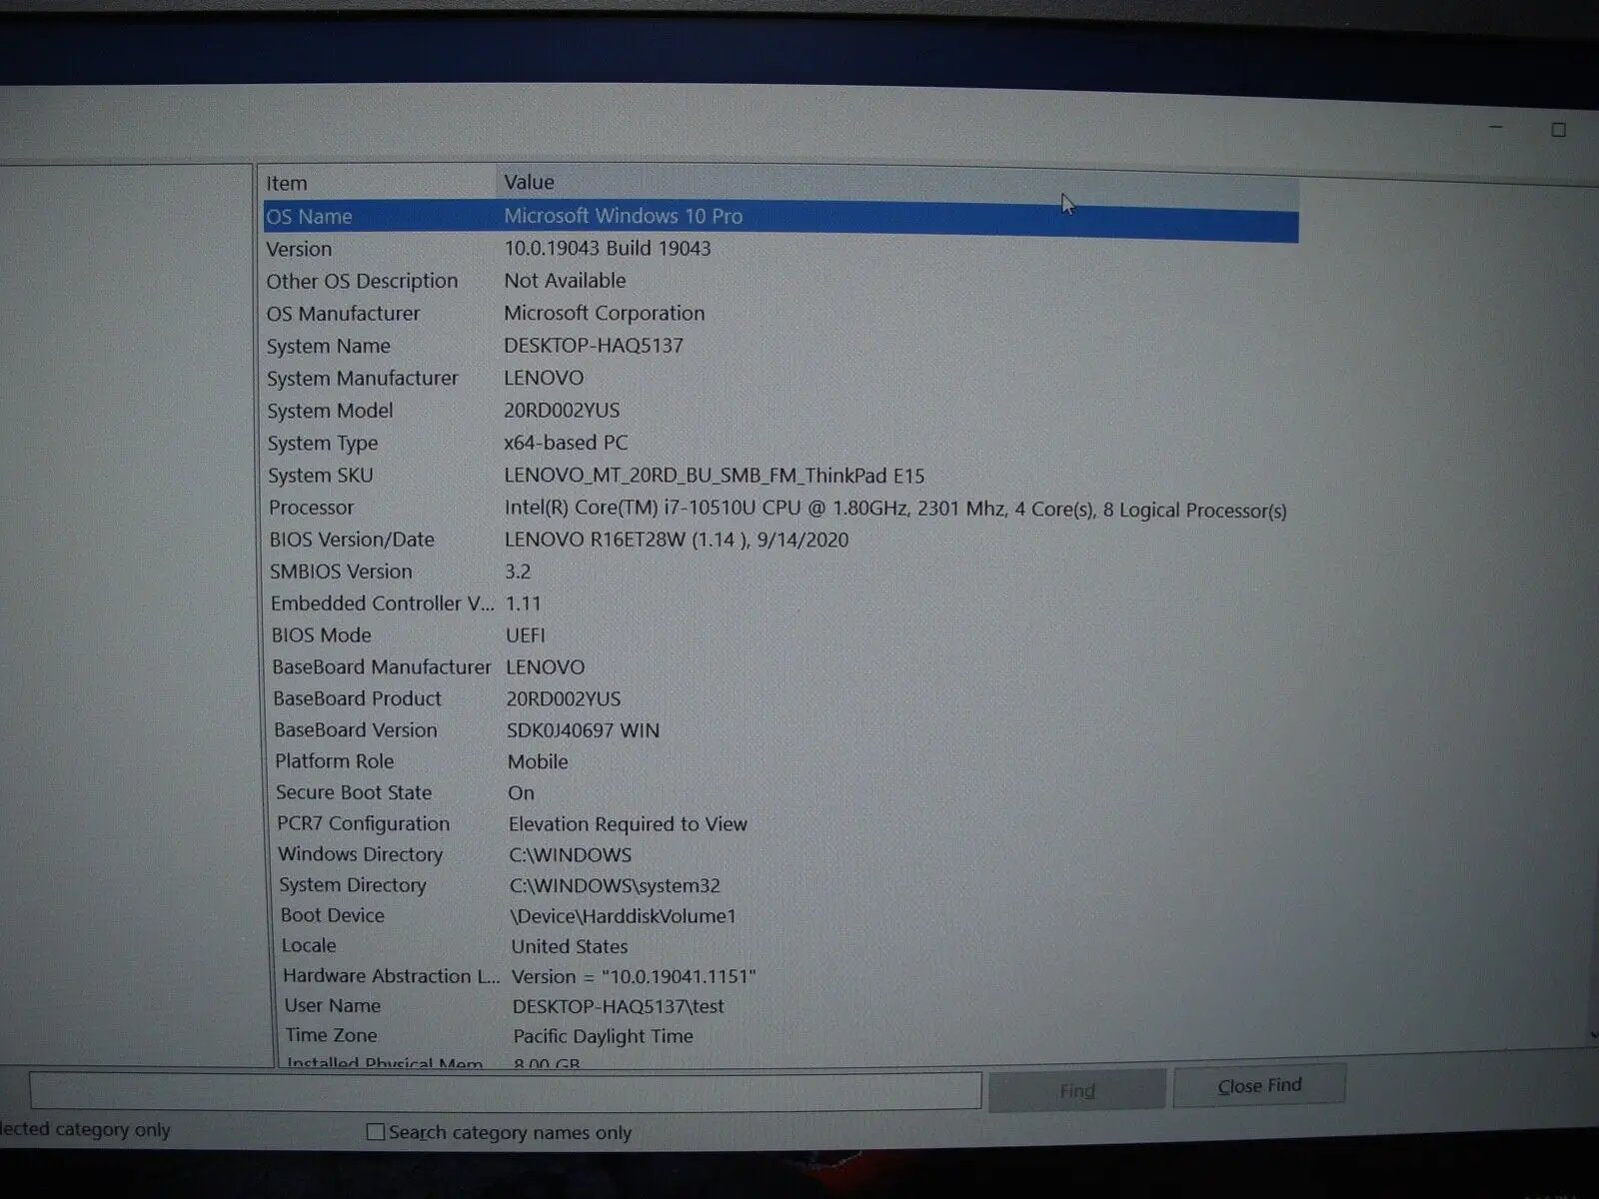This screenshot has height=1199, width=1599.
Task: Click the value Microsoft Windows 10 Pro
Action: coord(623,216)
